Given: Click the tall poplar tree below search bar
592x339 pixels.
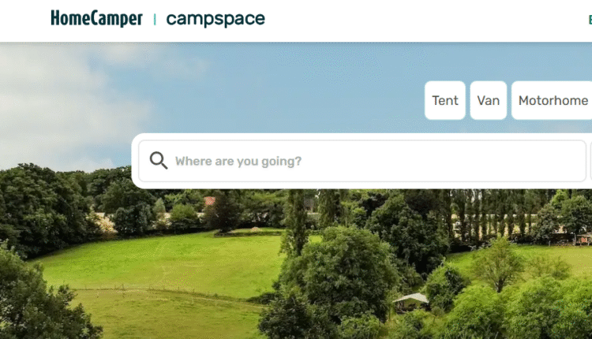Looking at the screenshot, I should click(294, 222).
